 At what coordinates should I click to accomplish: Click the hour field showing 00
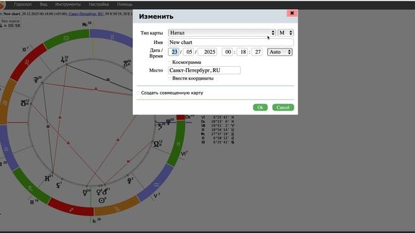click(227, 52)
